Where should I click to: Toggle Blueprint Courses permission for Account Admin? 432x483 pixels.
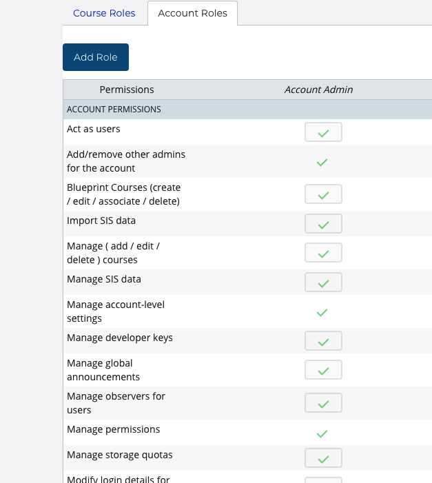323,195
